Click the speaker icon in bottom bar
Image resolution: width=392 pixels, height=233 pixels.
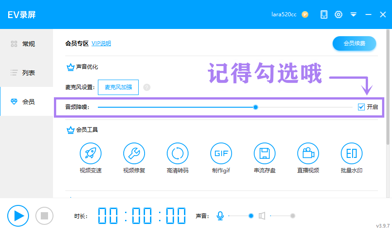(x=262, y=216)
